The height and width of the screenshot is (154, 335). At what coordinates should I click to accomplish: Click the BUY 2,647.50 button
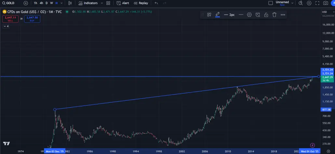coord(32,19)
